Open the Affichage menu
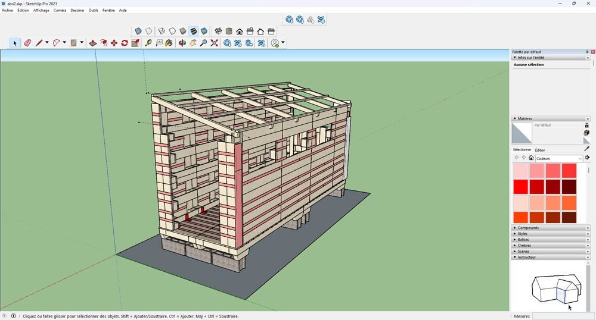 (41, 10)
